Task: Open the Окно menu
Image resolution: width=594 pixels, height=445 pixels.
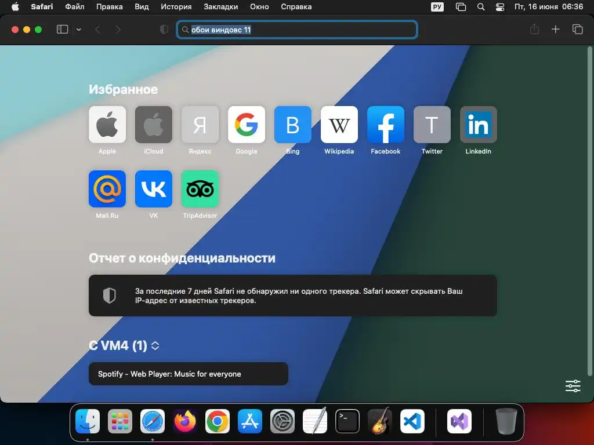Action: [x=259, y=7]
